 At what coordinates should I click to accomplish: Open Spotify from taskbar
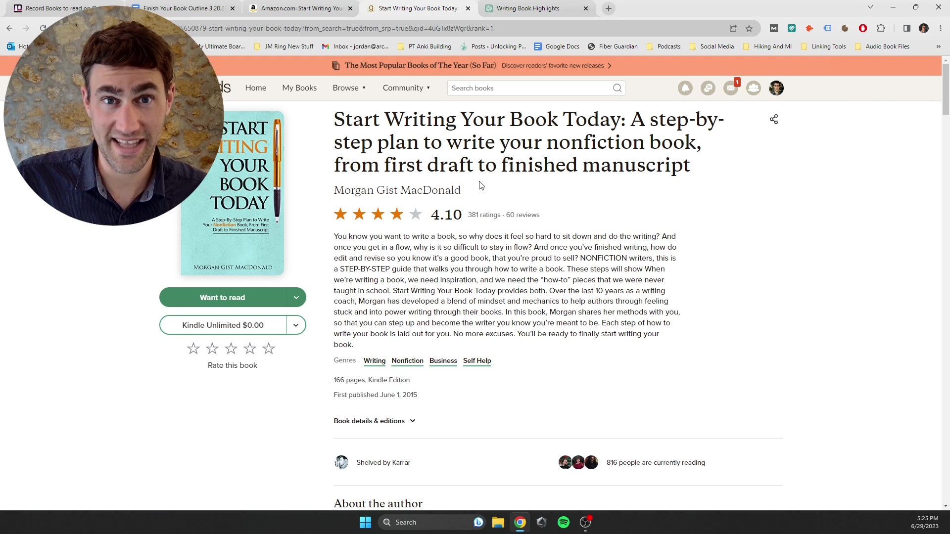pos(563,522)
